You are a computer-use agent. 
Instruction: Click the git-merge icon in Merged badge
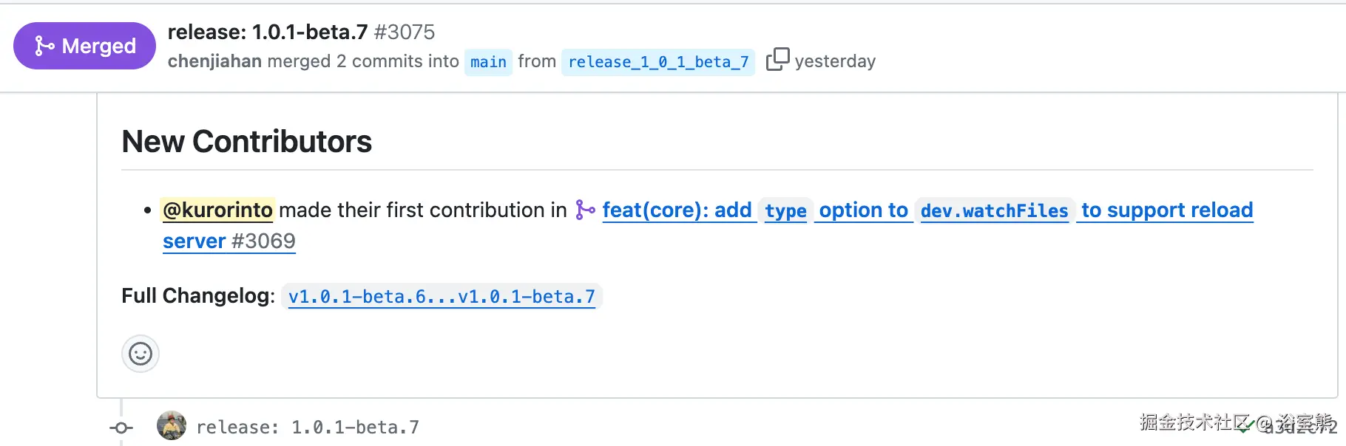[x=44, y=47]
